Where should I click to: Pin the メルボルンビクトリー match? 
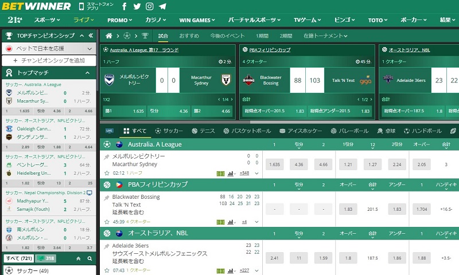click(107, 157)
